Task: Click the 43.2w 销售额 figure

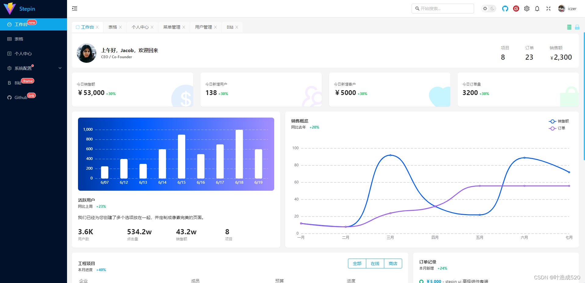Action: [x=186, y=232]
